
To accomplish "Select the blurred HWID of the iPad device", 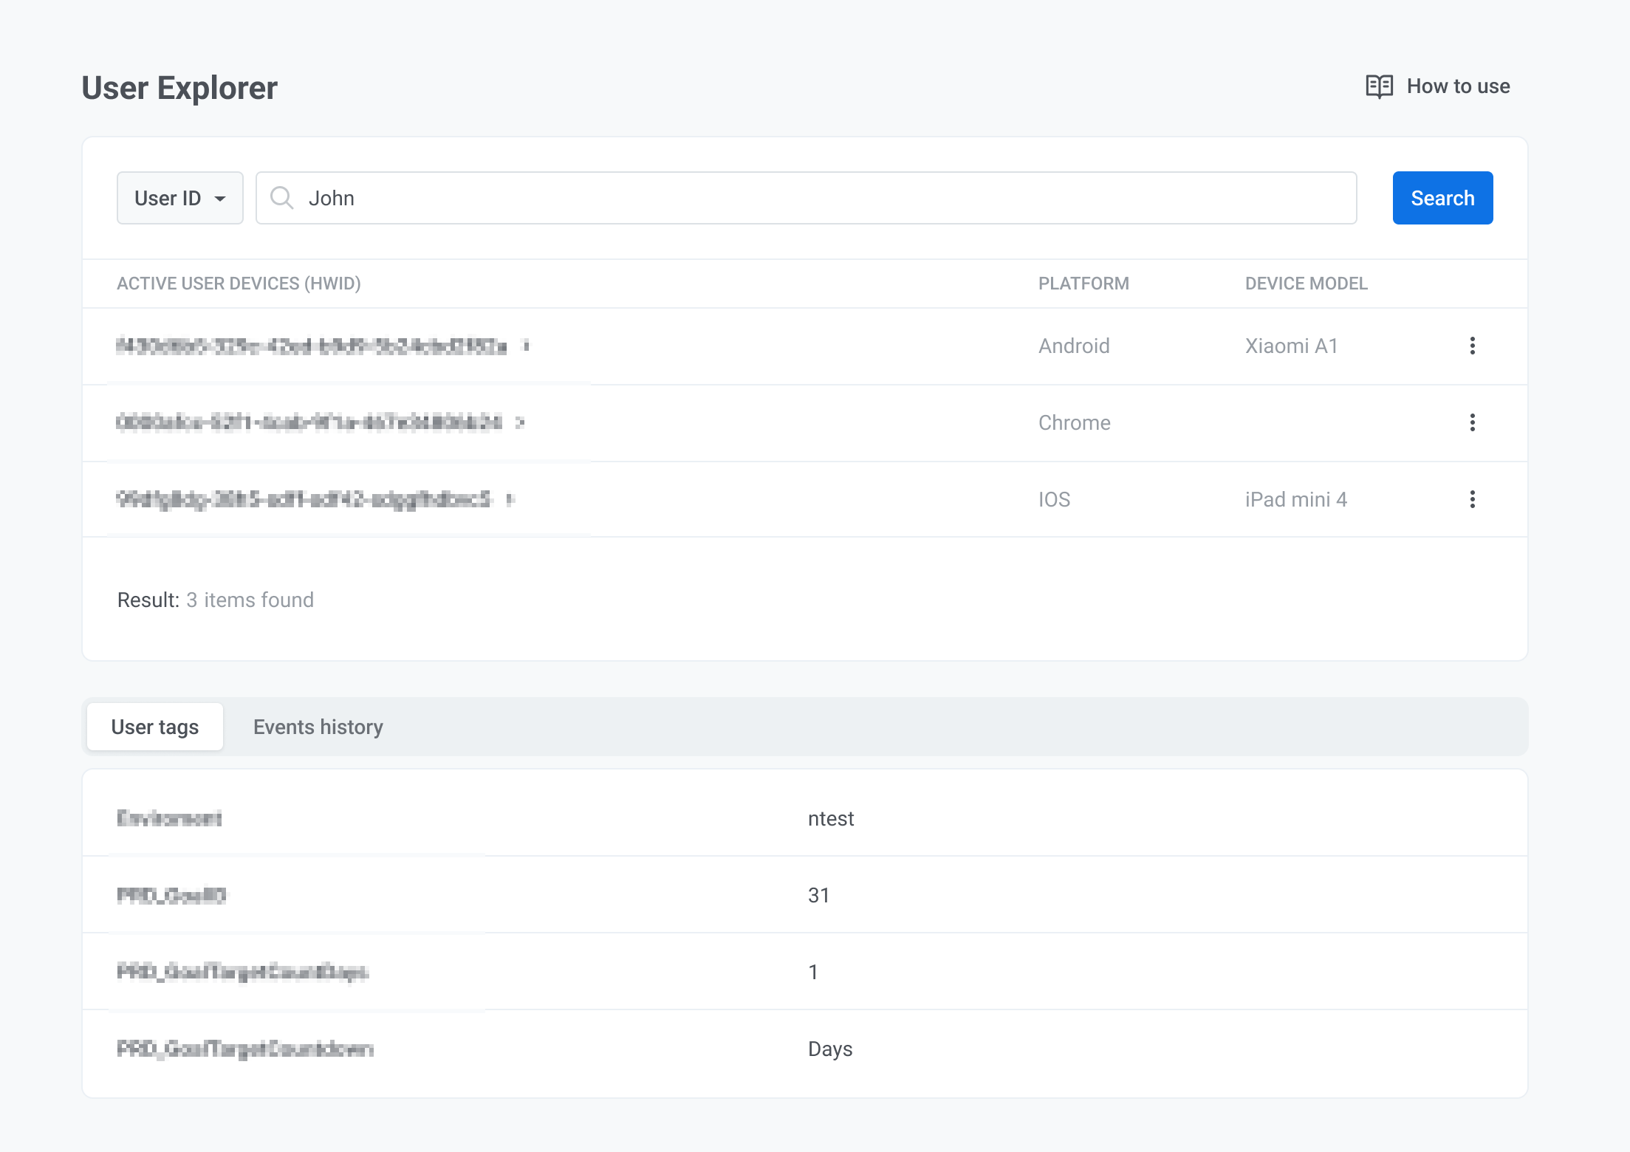I will click(x=304, y=499).
